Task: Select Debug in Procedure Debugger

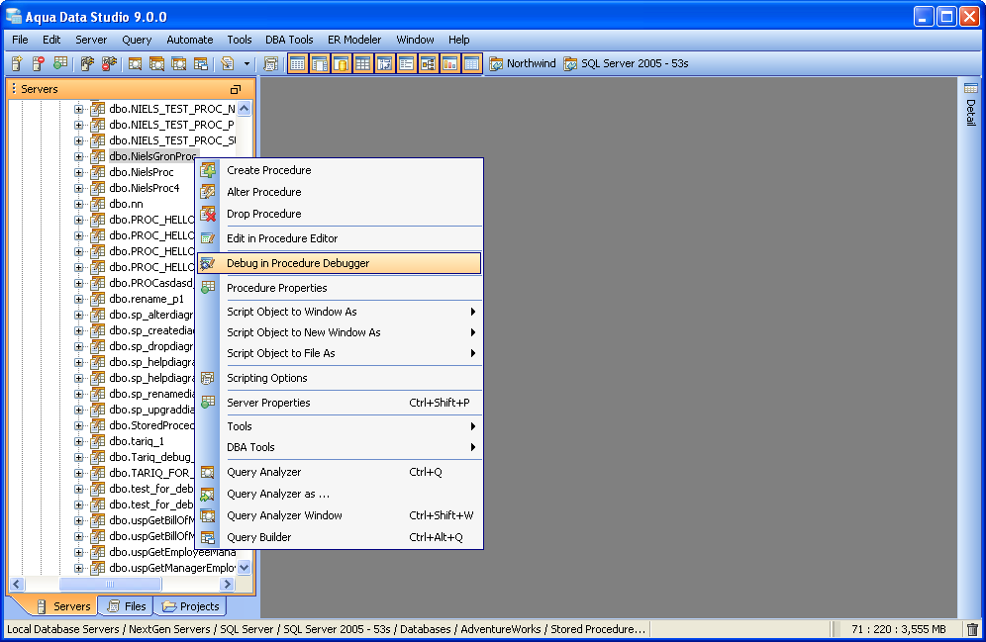Action: click(339, 263)
